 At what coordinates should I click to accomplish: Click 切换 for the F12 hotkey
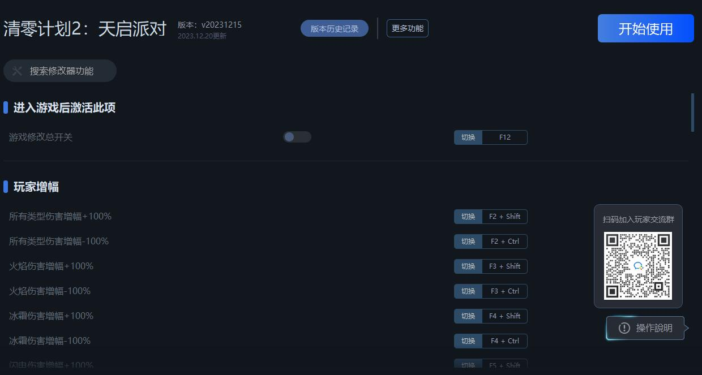pyautogui.click(x=468, y=137)
